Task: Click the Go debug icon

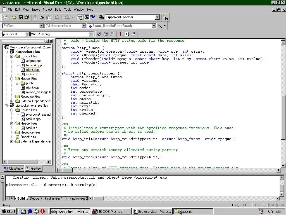Action: point(127,34)
